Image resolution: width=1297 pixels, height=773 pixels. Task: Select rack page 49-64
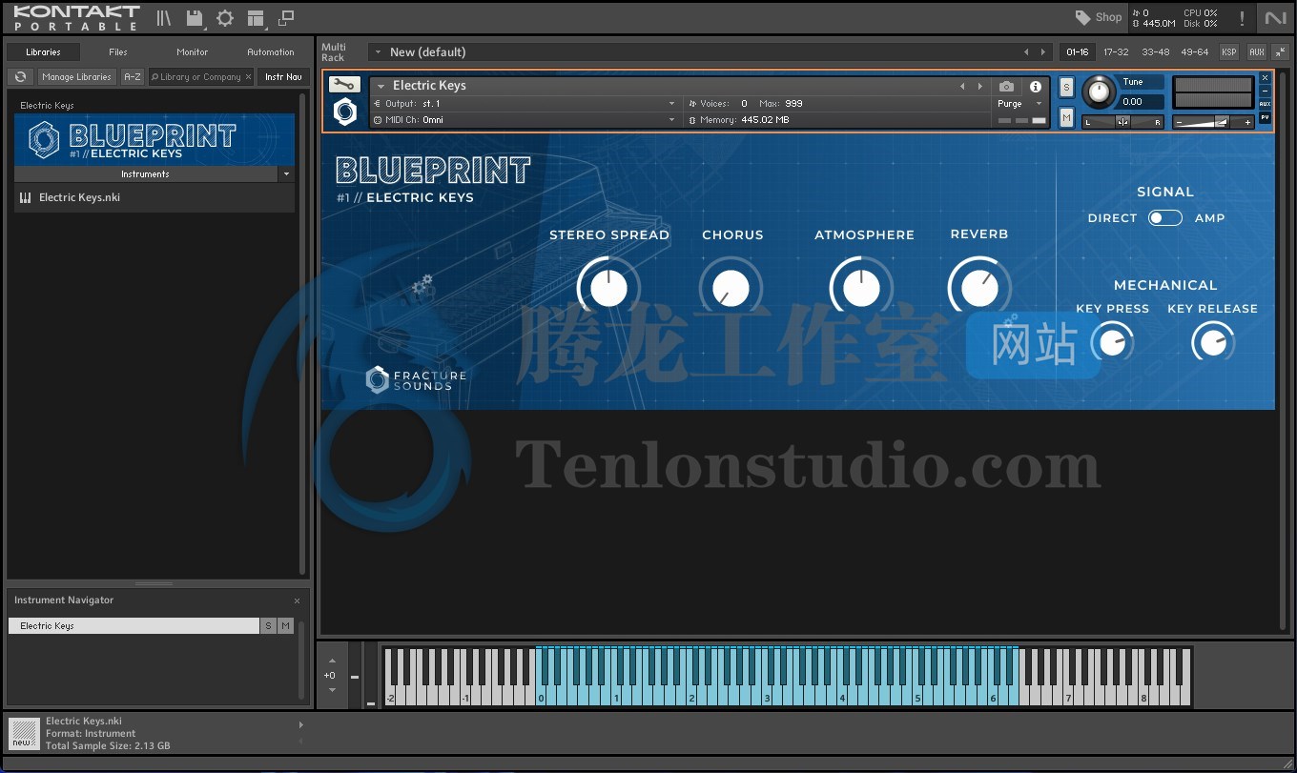(x=1194, y=52)
